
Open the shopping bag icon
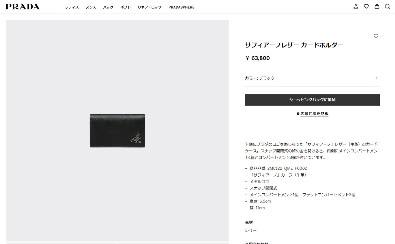coord(377,6)
